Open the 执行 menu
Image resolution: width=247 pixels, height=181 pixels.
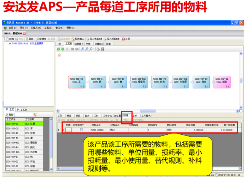tap(12, 28)
